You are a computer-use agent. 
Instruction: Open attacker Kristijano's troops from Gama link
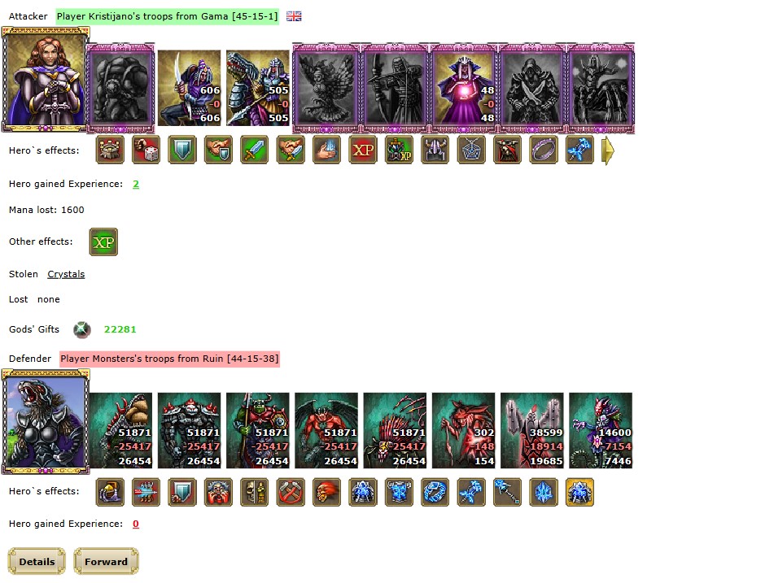[x=168, y=16]
